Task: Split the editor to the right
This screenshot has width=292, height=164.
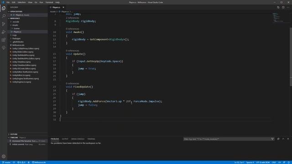Action: [x=283, y=7]
